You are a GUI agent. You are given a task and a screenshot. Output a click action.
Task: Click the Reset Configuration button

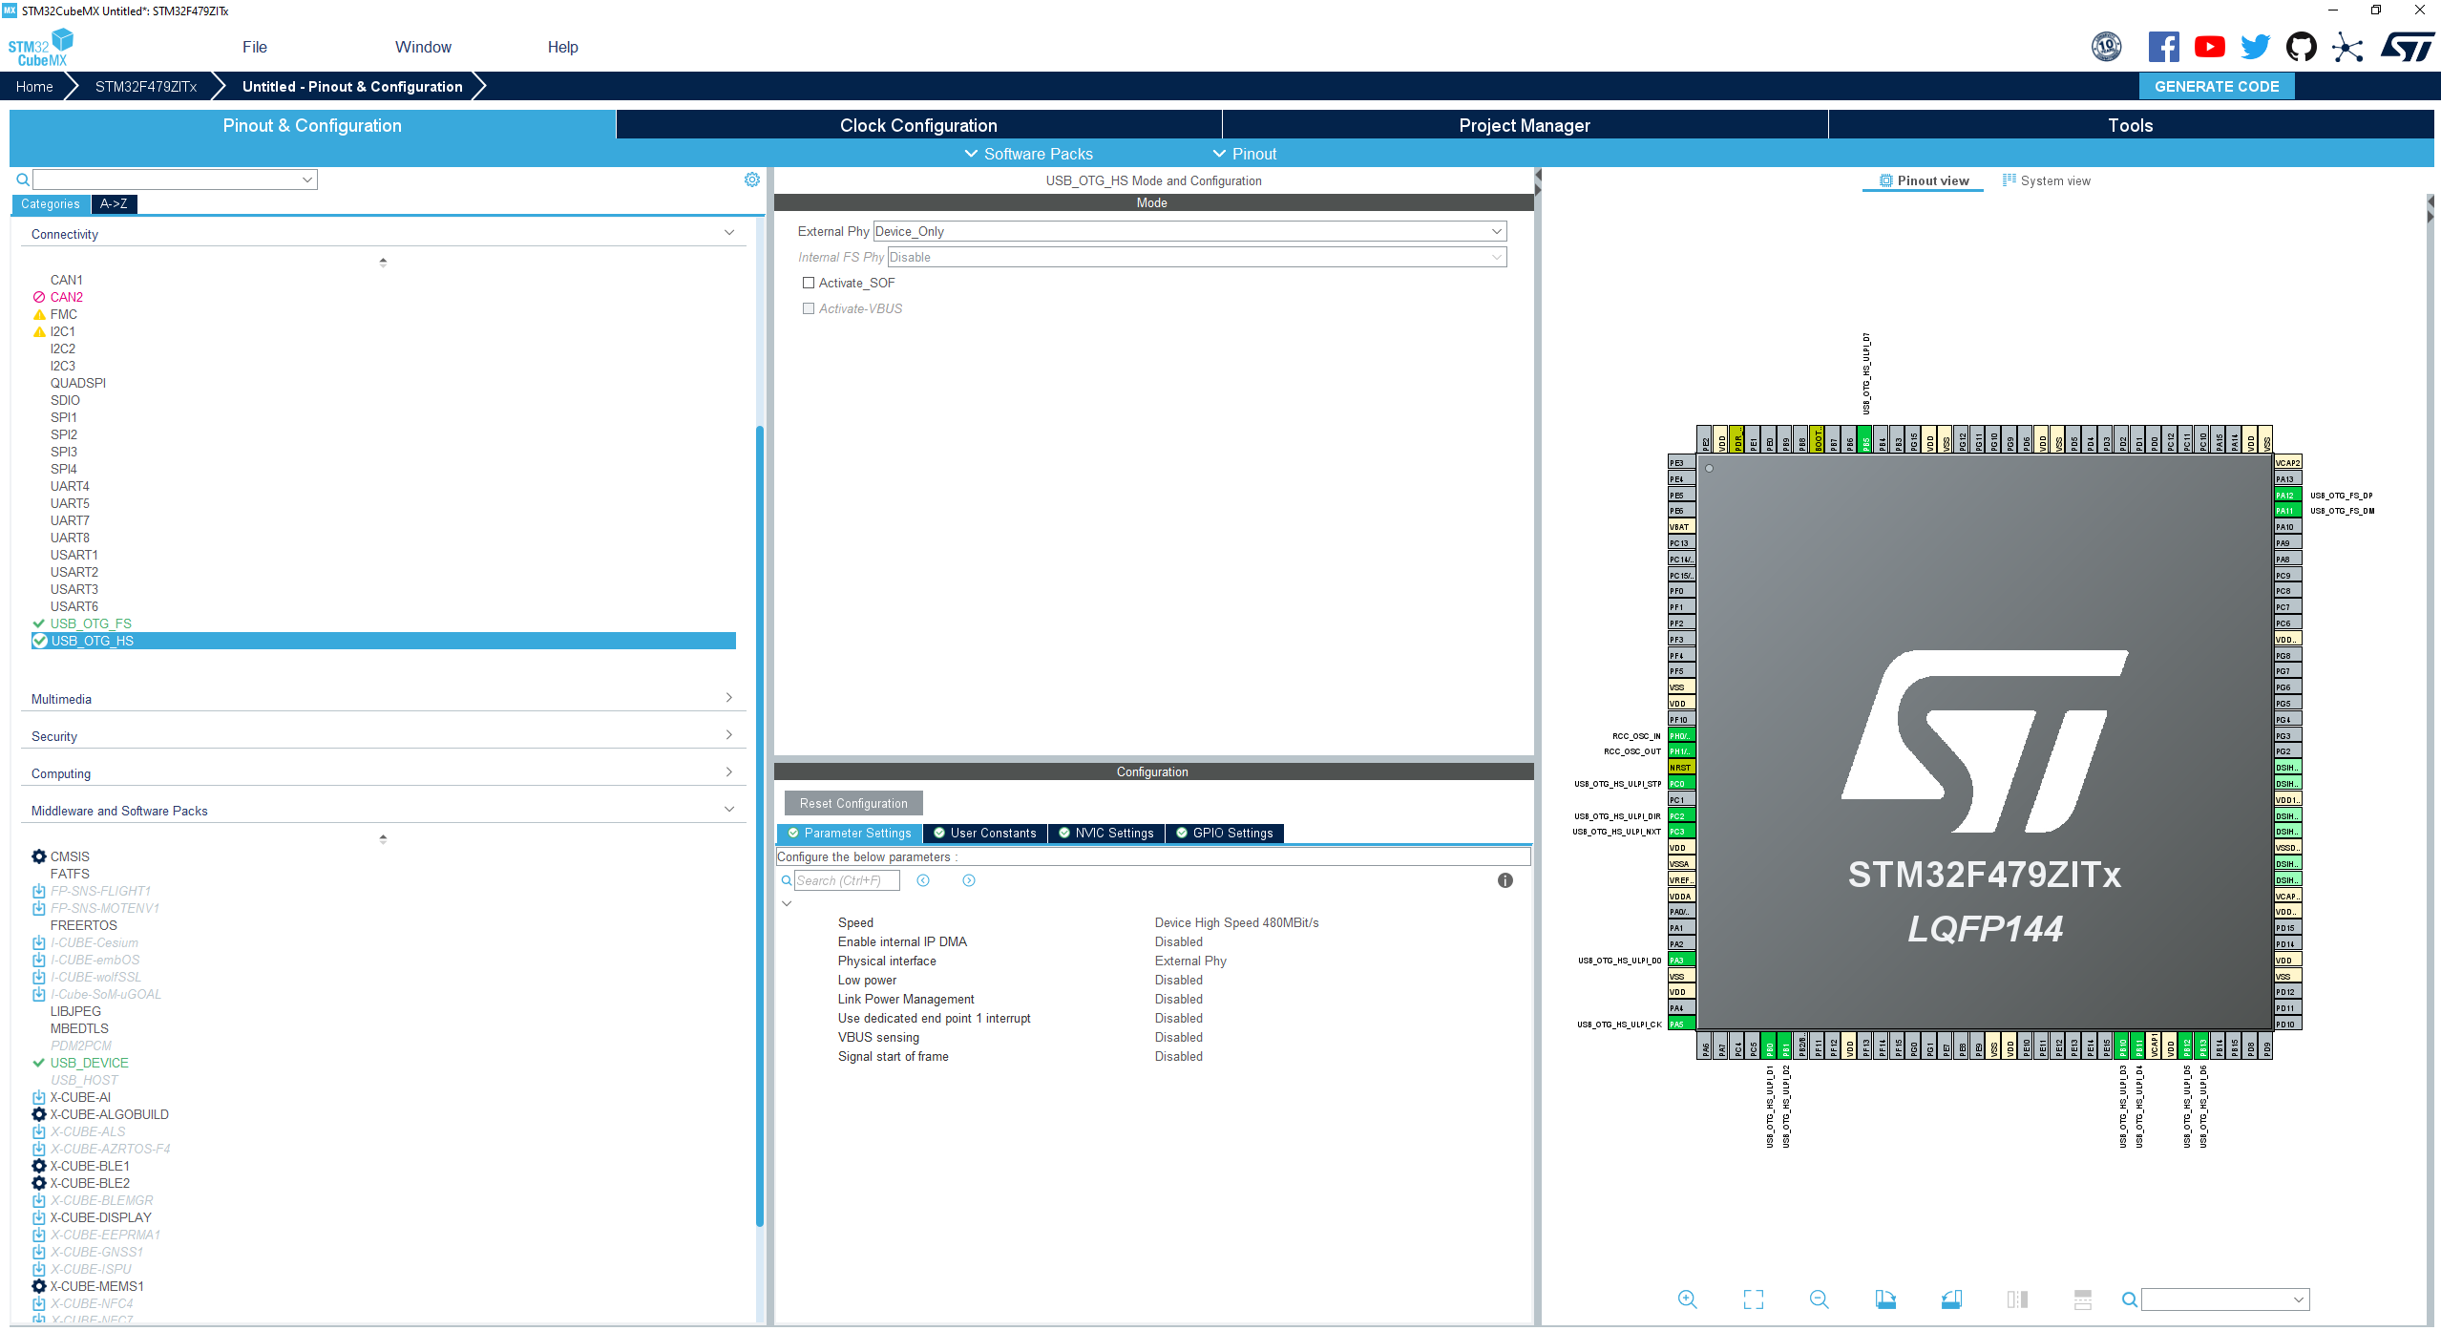click(852, 803)
